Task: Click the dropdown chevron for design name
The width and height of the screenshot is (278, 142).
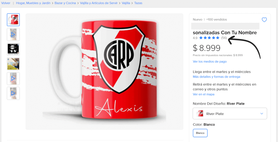Action: 262,114
